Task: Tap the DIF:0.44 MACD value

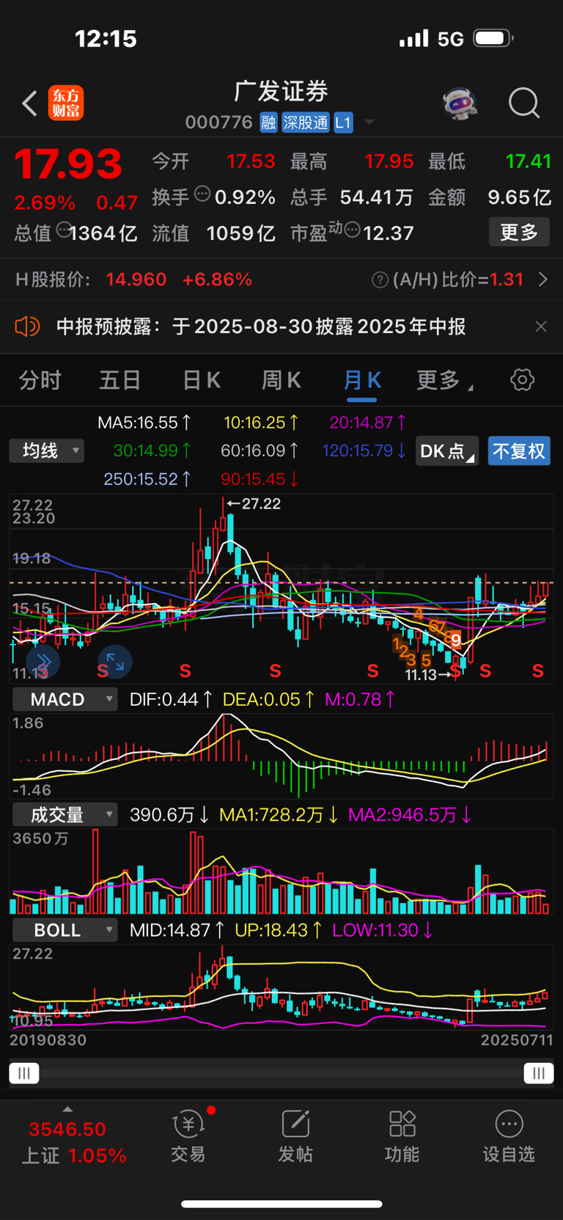Action: [x=170, y=700]
